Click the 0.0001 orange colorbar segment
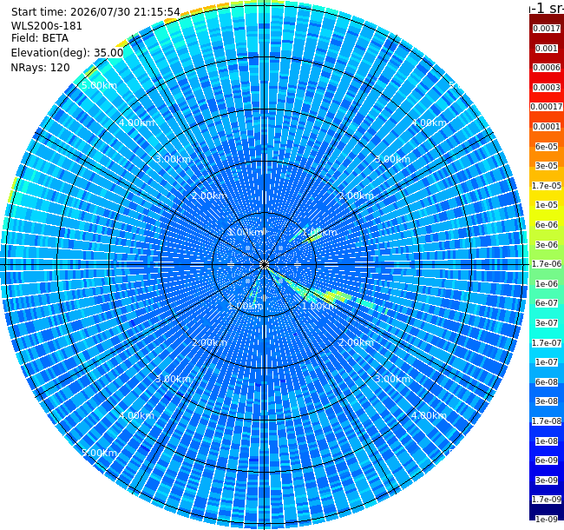Image resolution: width=564 pixels, height=530 pixels. (547, 127)
